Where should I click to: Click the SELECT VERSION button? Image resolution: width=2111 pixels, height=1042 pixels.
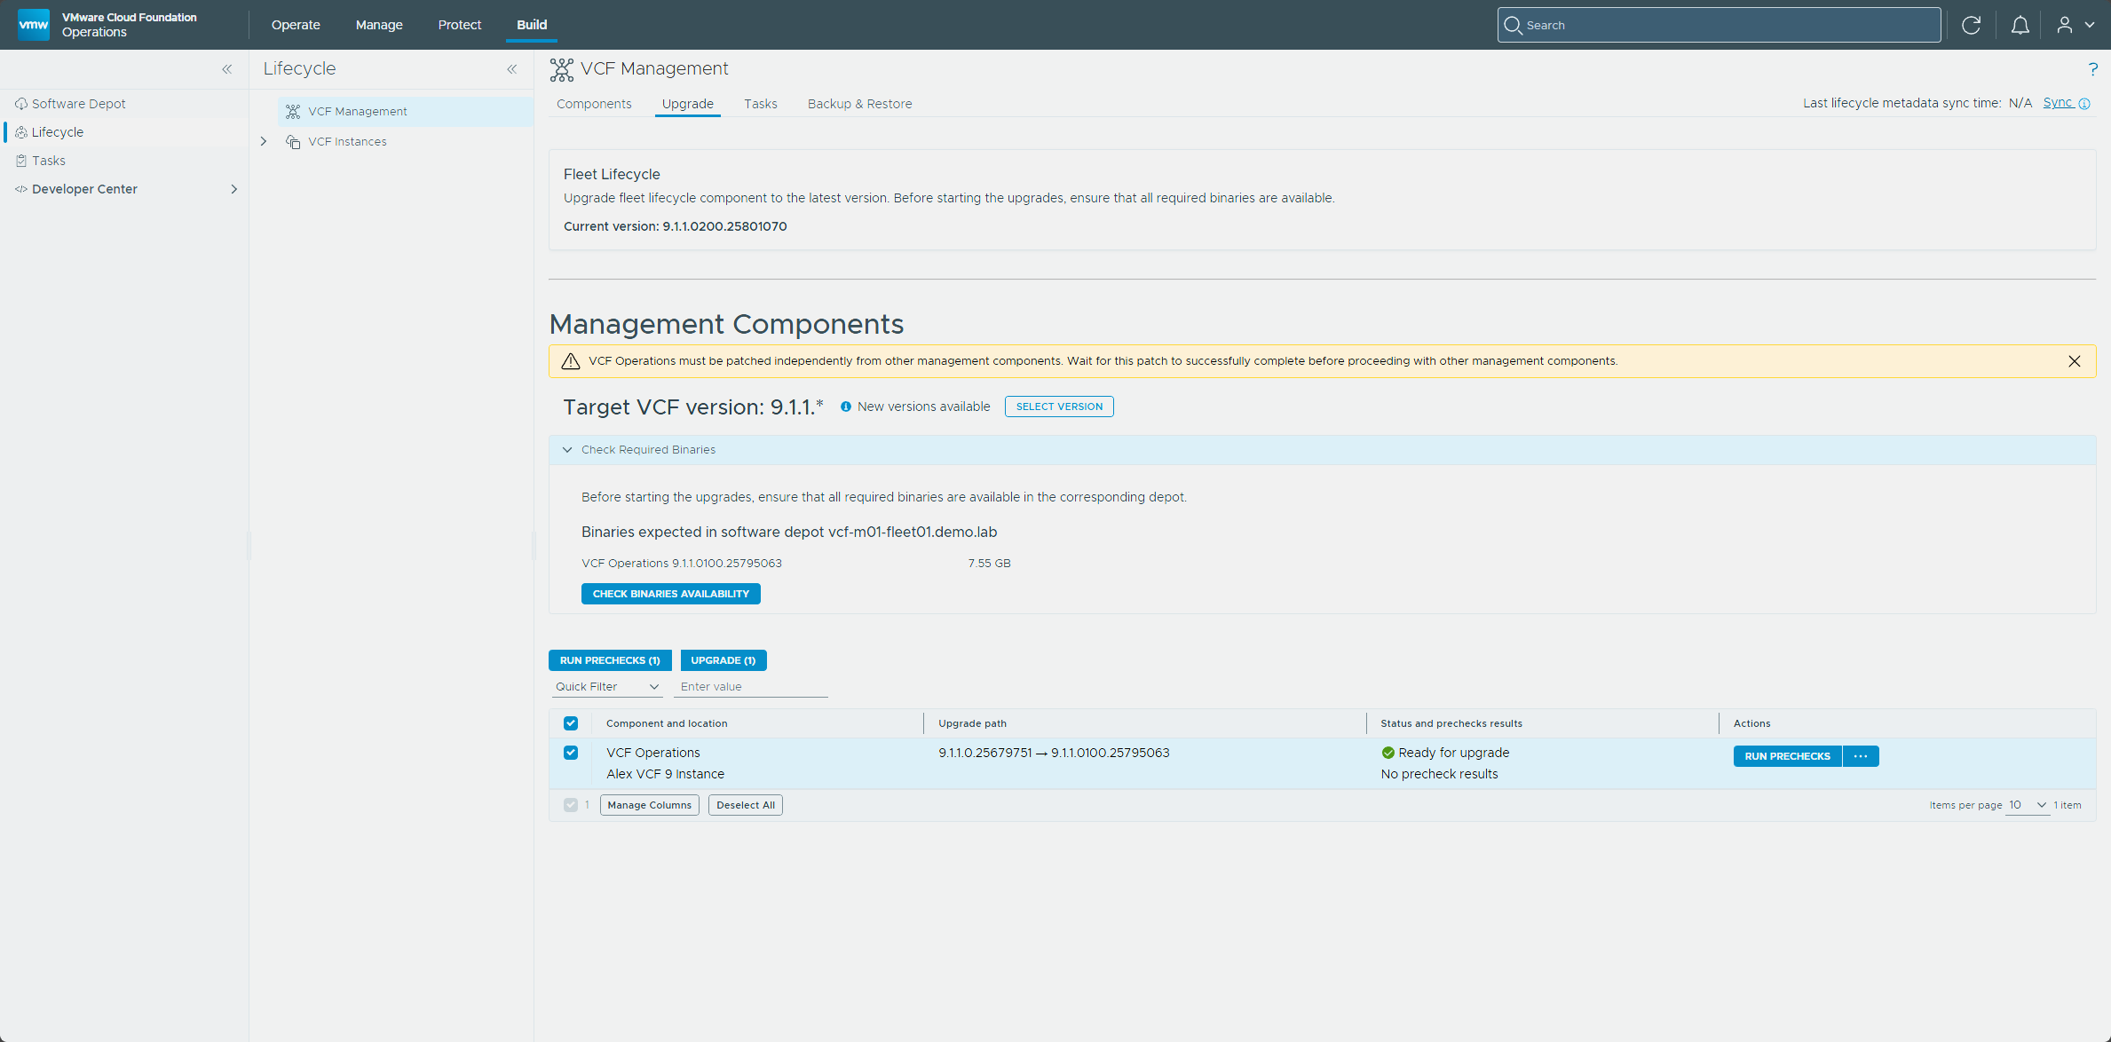pos(1059,407)
